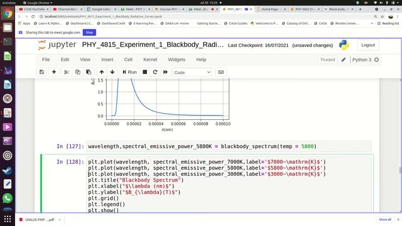Open the Edit menu
The image size is (402, 226).
65,60
